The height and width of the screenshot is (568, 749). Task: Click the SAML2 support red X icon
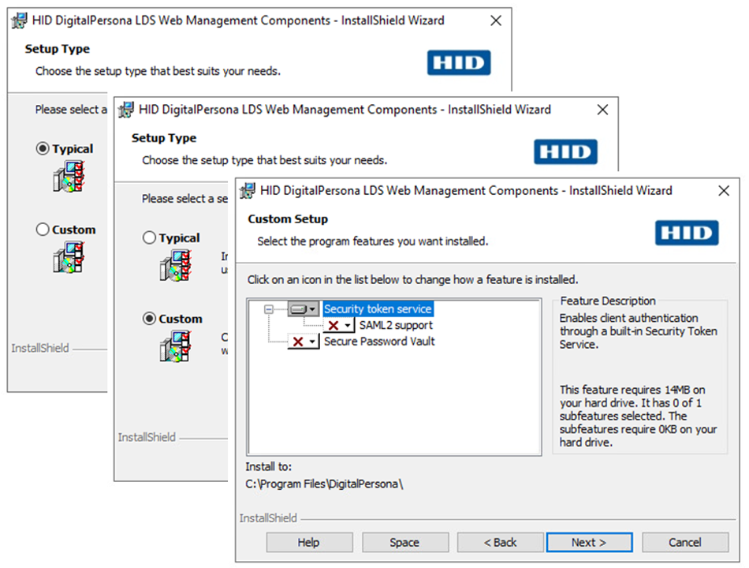point(334,326)
